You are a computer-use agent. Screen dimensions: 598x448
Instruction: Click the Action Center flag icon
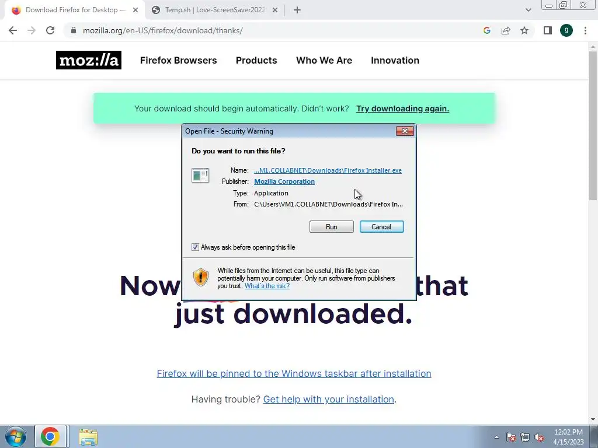(x=511, y=437)
